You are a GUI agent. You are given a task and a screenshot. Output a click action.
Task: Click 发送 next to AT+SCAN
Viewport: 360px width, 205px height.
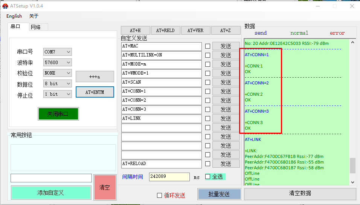coord(226,82)
